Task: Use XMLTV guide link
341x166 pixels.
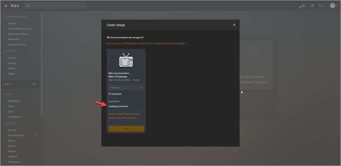Action: [124, 116]
